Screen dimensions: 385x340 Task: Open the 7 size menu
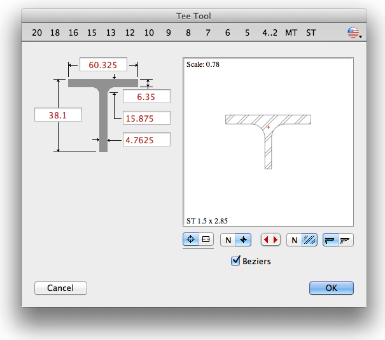(x=208, y=32)
